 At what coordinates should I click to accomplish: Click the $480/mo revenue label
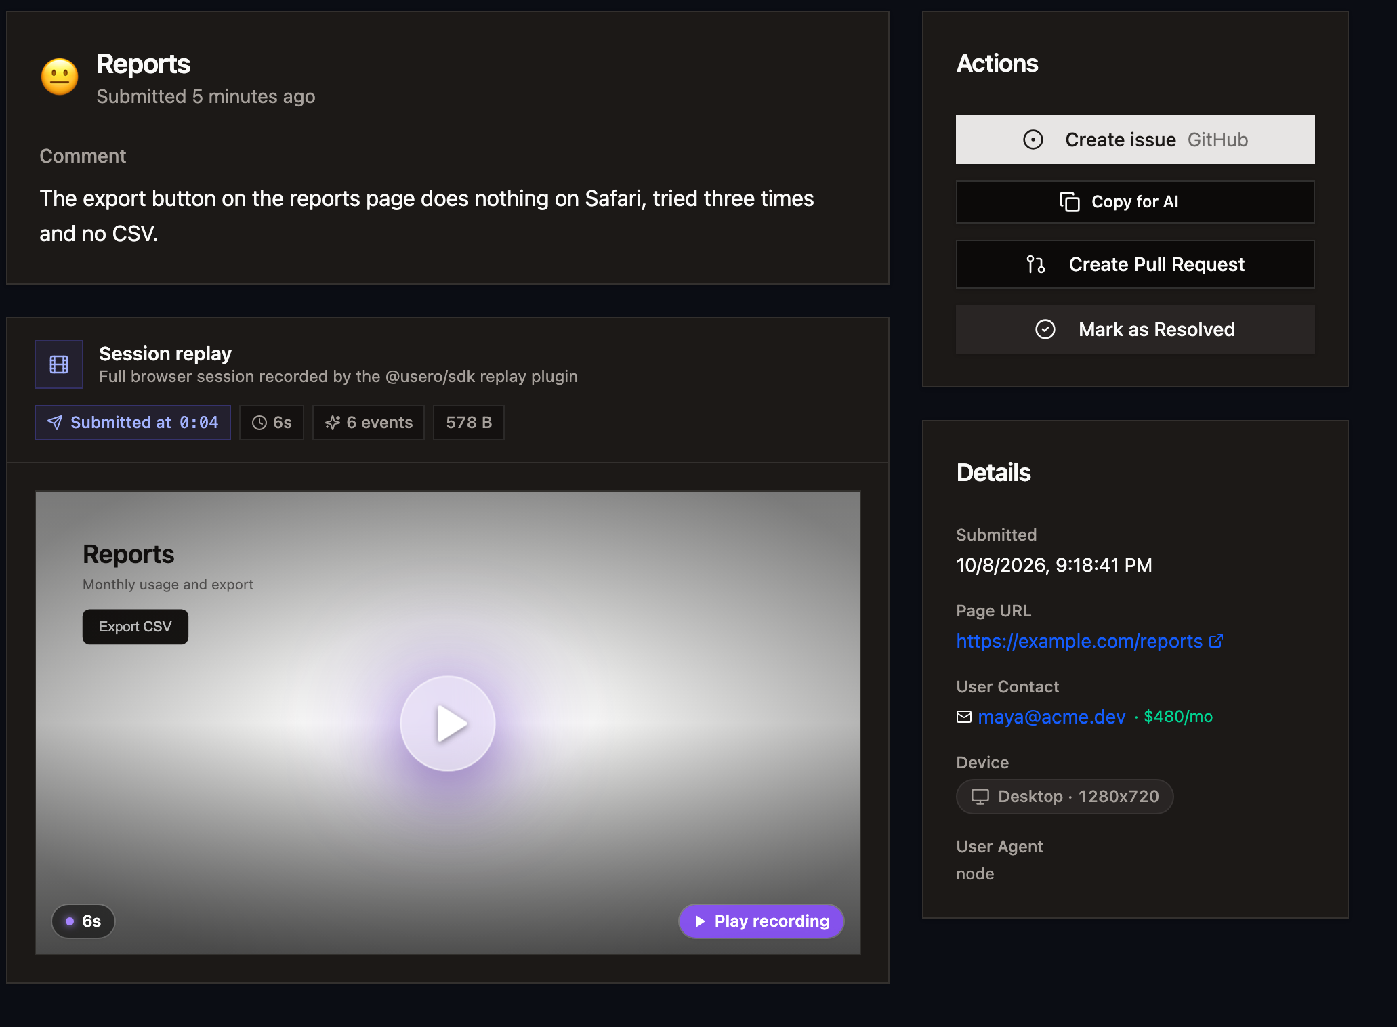[x=1178, y=717]
